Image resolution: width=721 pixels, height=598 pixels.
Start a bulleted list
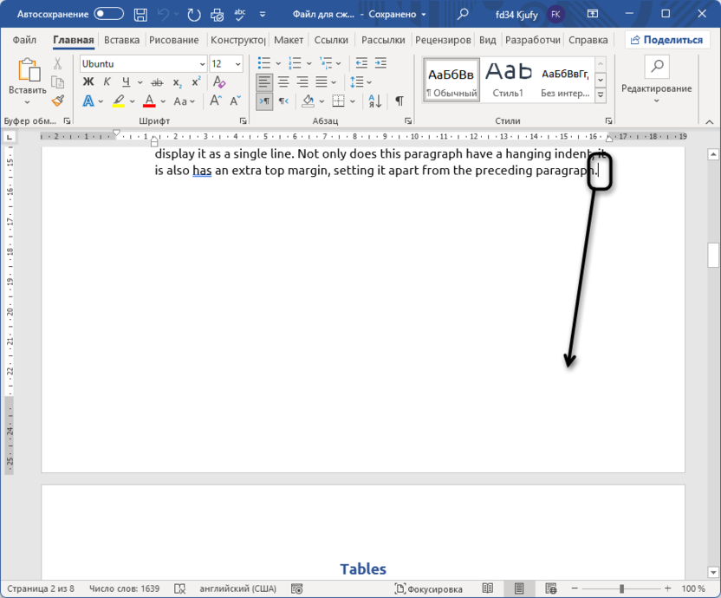pos(265,63)
